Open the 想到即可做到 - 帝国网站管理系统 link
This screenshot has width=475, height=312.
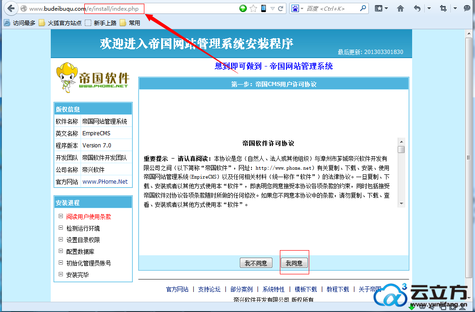tap(273, 66)
